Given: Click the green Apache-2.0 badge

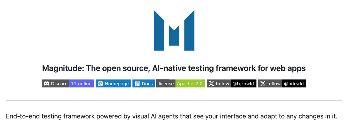Looking at the screenshot, I should (190, 84).
